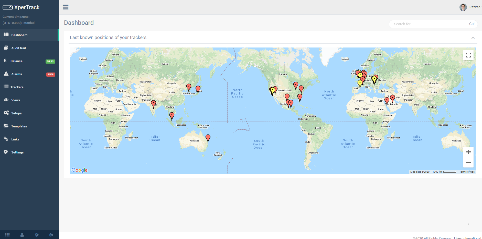This screenshot has width=482, height=239.
Task: Collapse the tracker positions panel
Action: pyautogui.click(x=473, y=38)
